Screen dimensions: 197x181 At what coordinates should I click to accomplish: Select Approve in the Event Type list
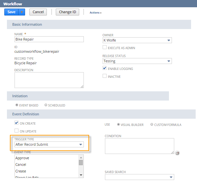47,158
